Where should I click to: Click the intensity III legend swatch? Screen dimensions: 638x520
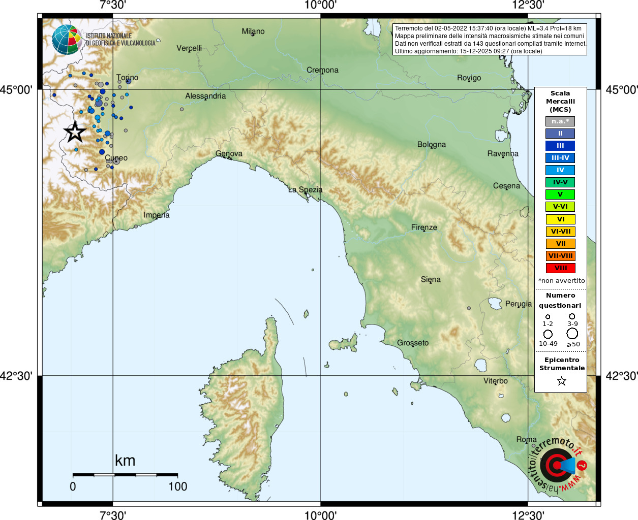[x=560, y=146]
